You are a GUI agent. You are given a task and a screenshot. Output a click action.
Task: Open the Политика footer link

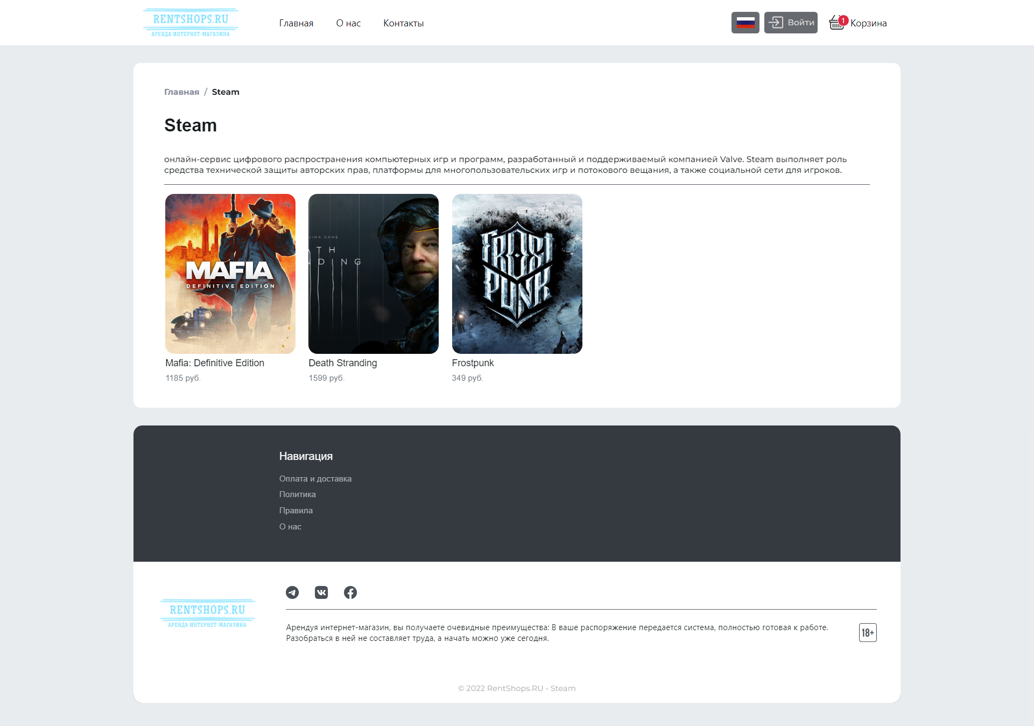click(298, 494)
